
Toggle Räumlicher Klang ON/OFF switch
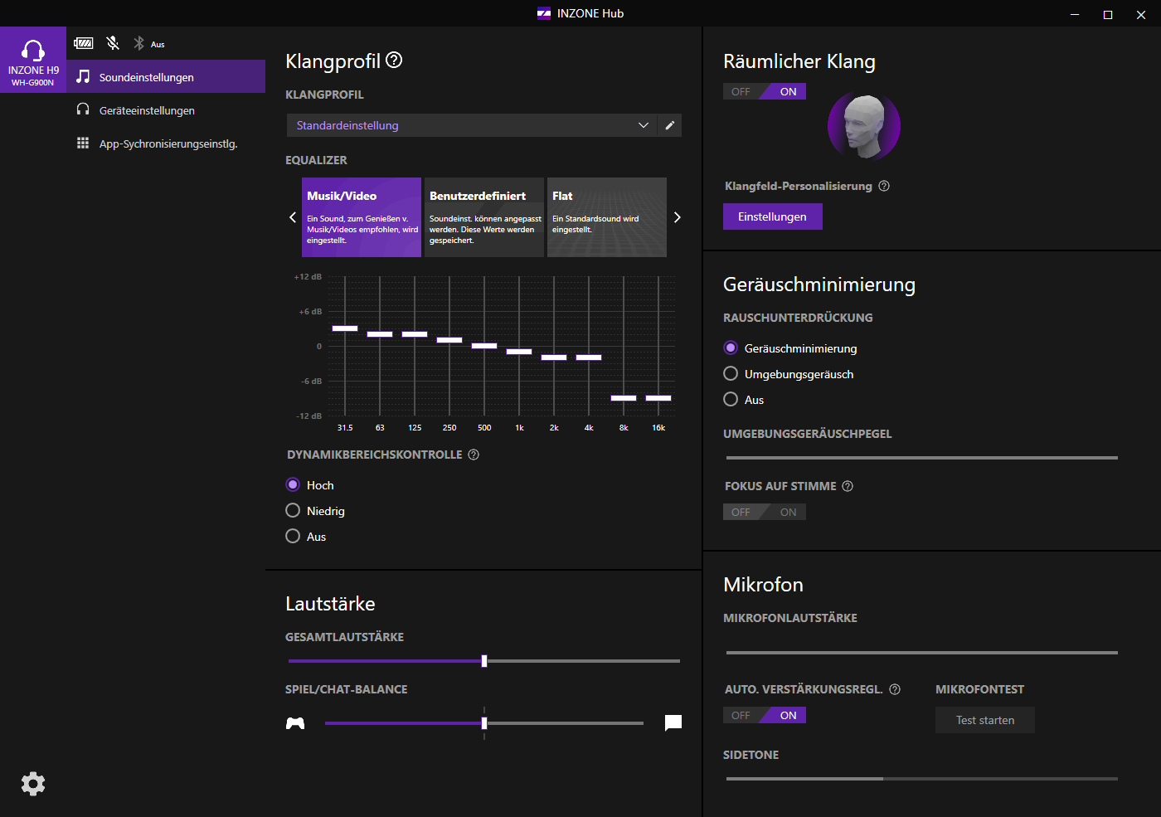coord(765,91)
